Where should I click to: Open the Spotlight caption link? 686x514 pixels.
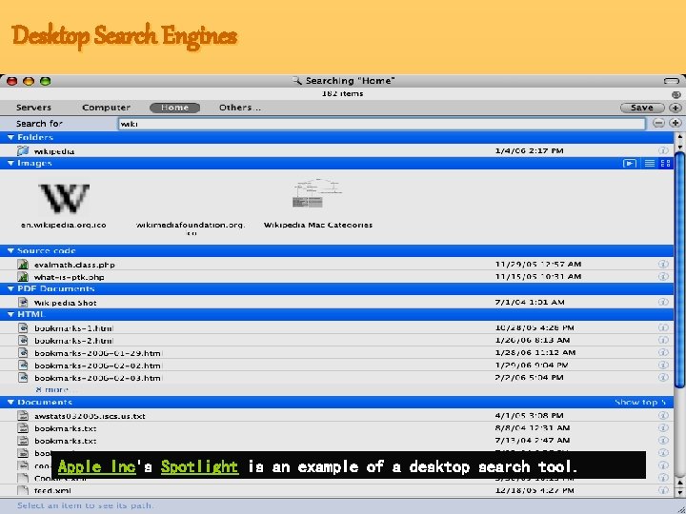(199, 466)
